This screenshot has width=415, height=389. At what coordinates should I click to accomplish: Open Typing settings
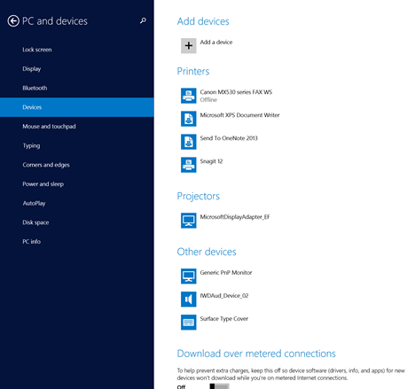77,145
